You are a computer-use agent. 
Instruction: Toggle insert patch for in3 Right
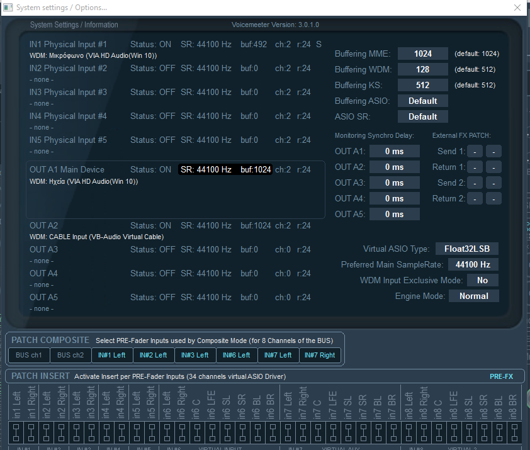pos(91,432)
